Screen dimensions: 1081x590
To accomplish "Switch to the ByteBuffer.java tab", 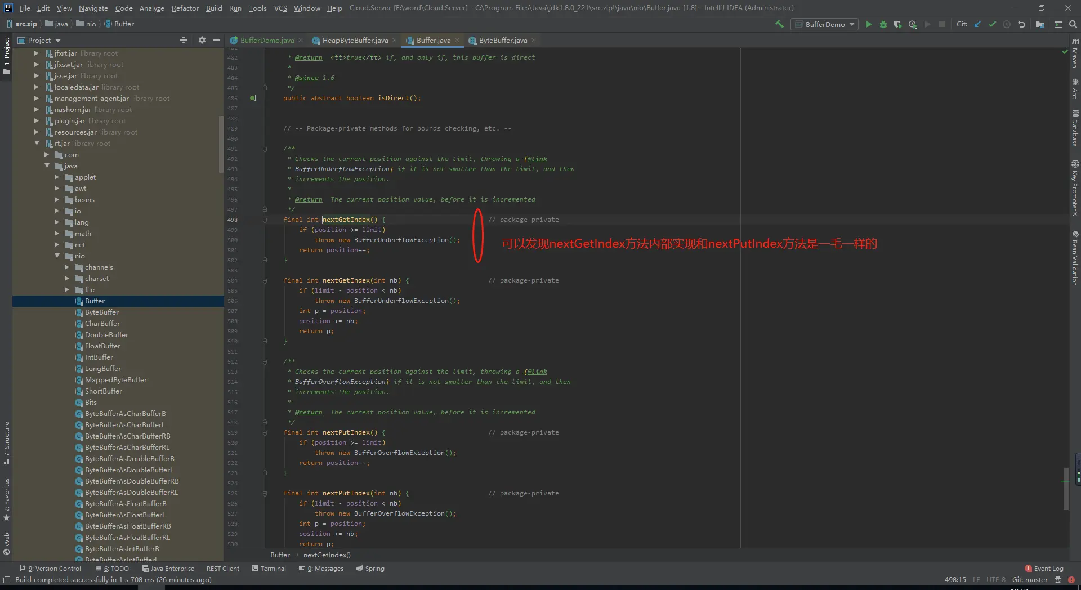I will click(x=503, y=40).
